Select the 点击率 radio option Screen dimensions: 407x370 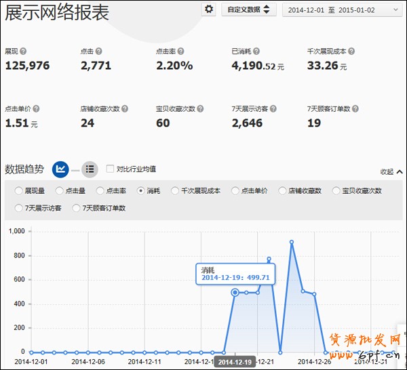tap(100, 191)
